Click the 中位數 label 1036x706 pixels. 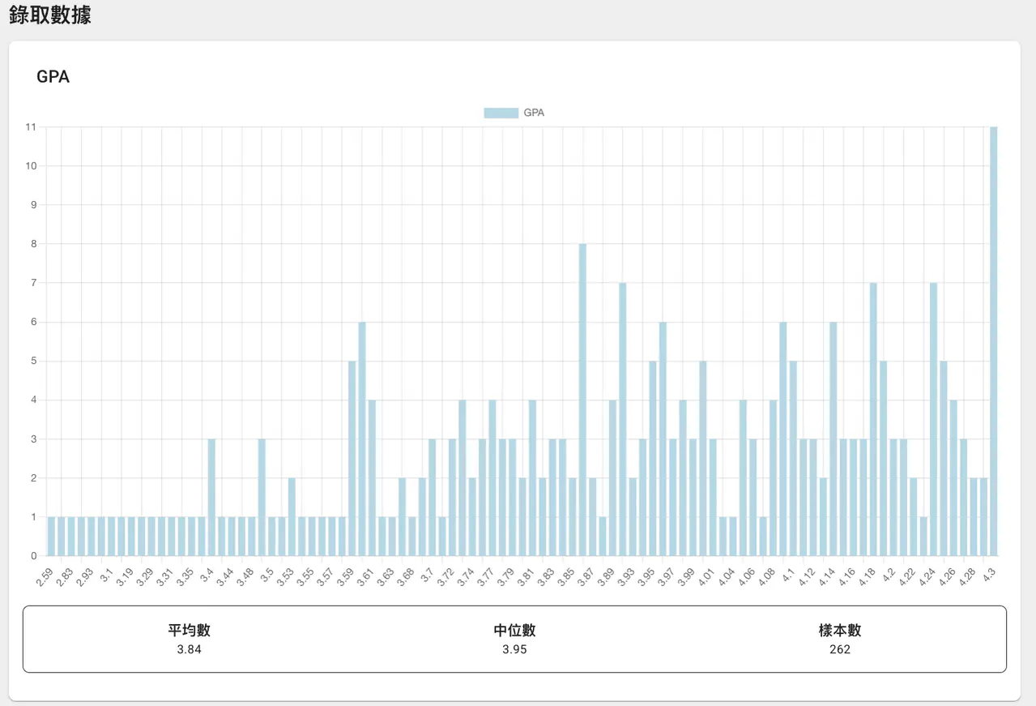click(514, 631)
